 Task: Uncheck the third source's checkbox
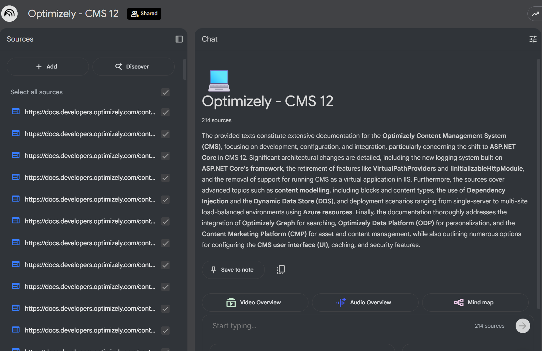click(x=165, y=156)
